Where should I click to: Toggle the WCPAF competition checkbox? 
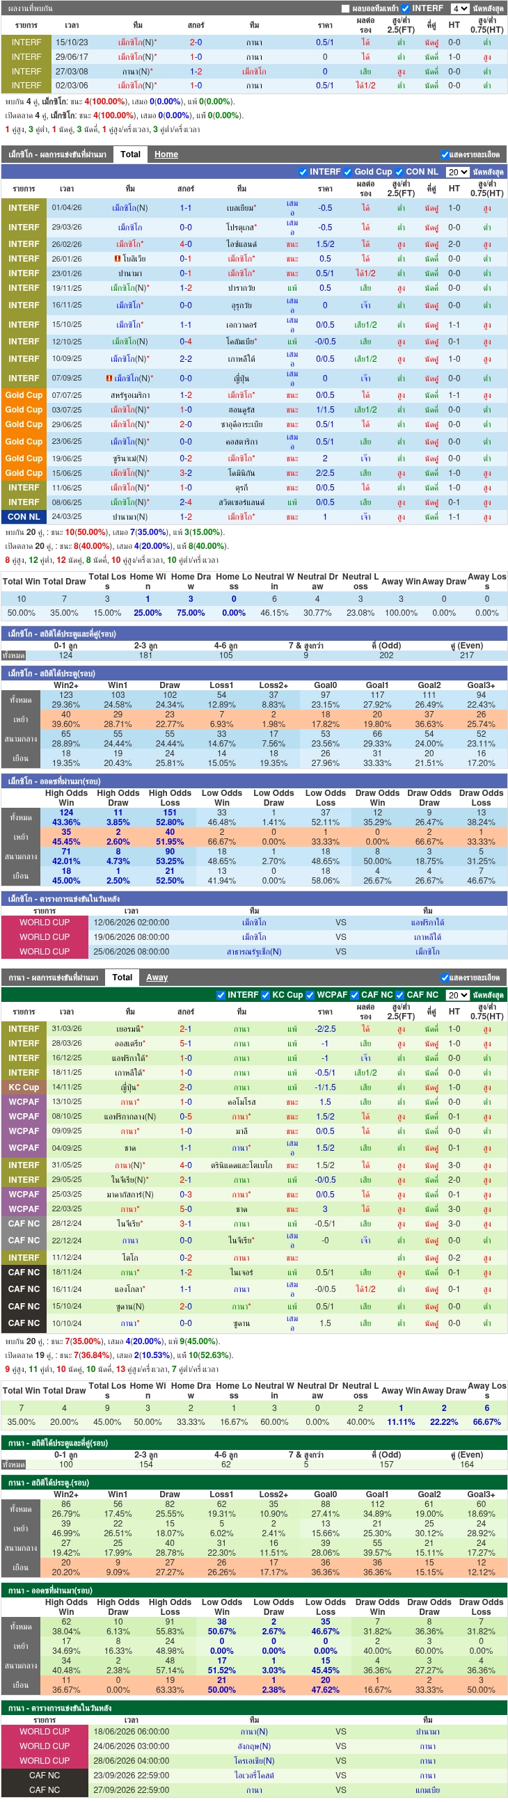coord(310,995)
